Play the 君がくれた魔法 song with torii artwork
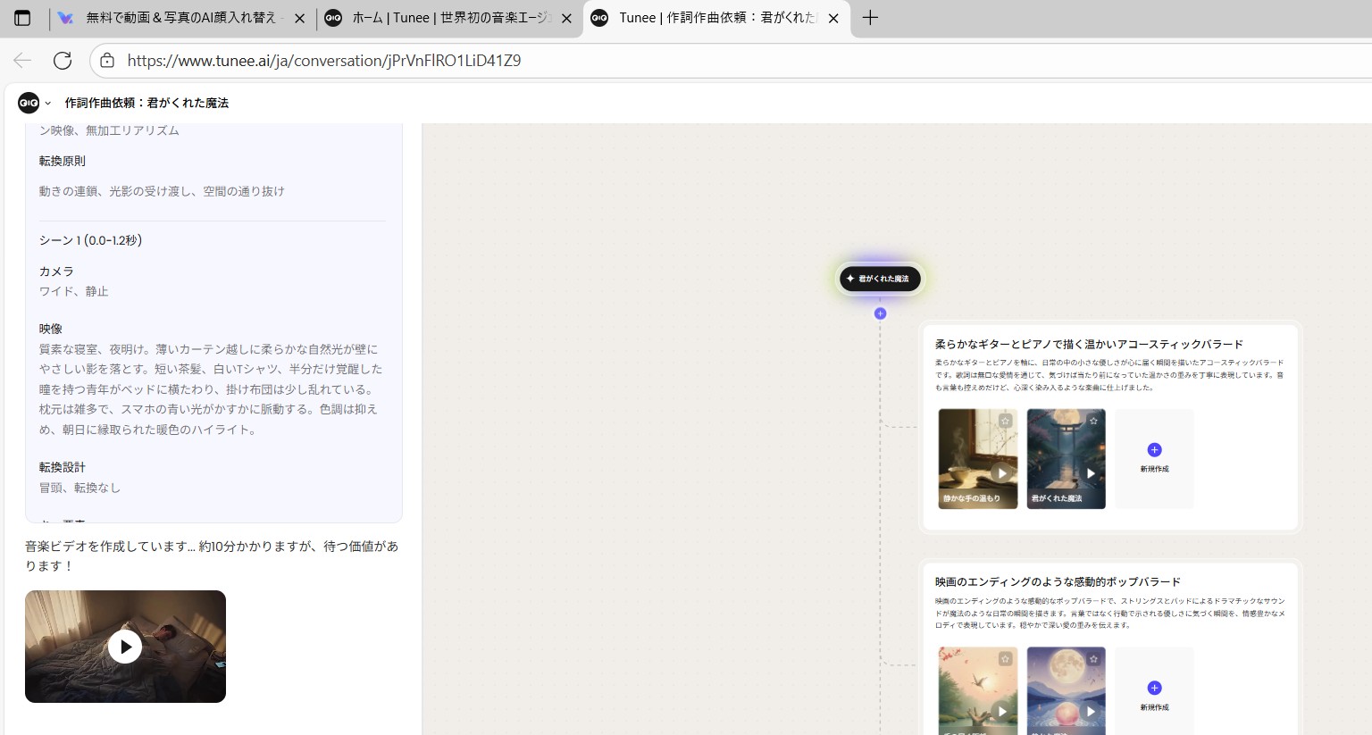 click(1090, 473)
